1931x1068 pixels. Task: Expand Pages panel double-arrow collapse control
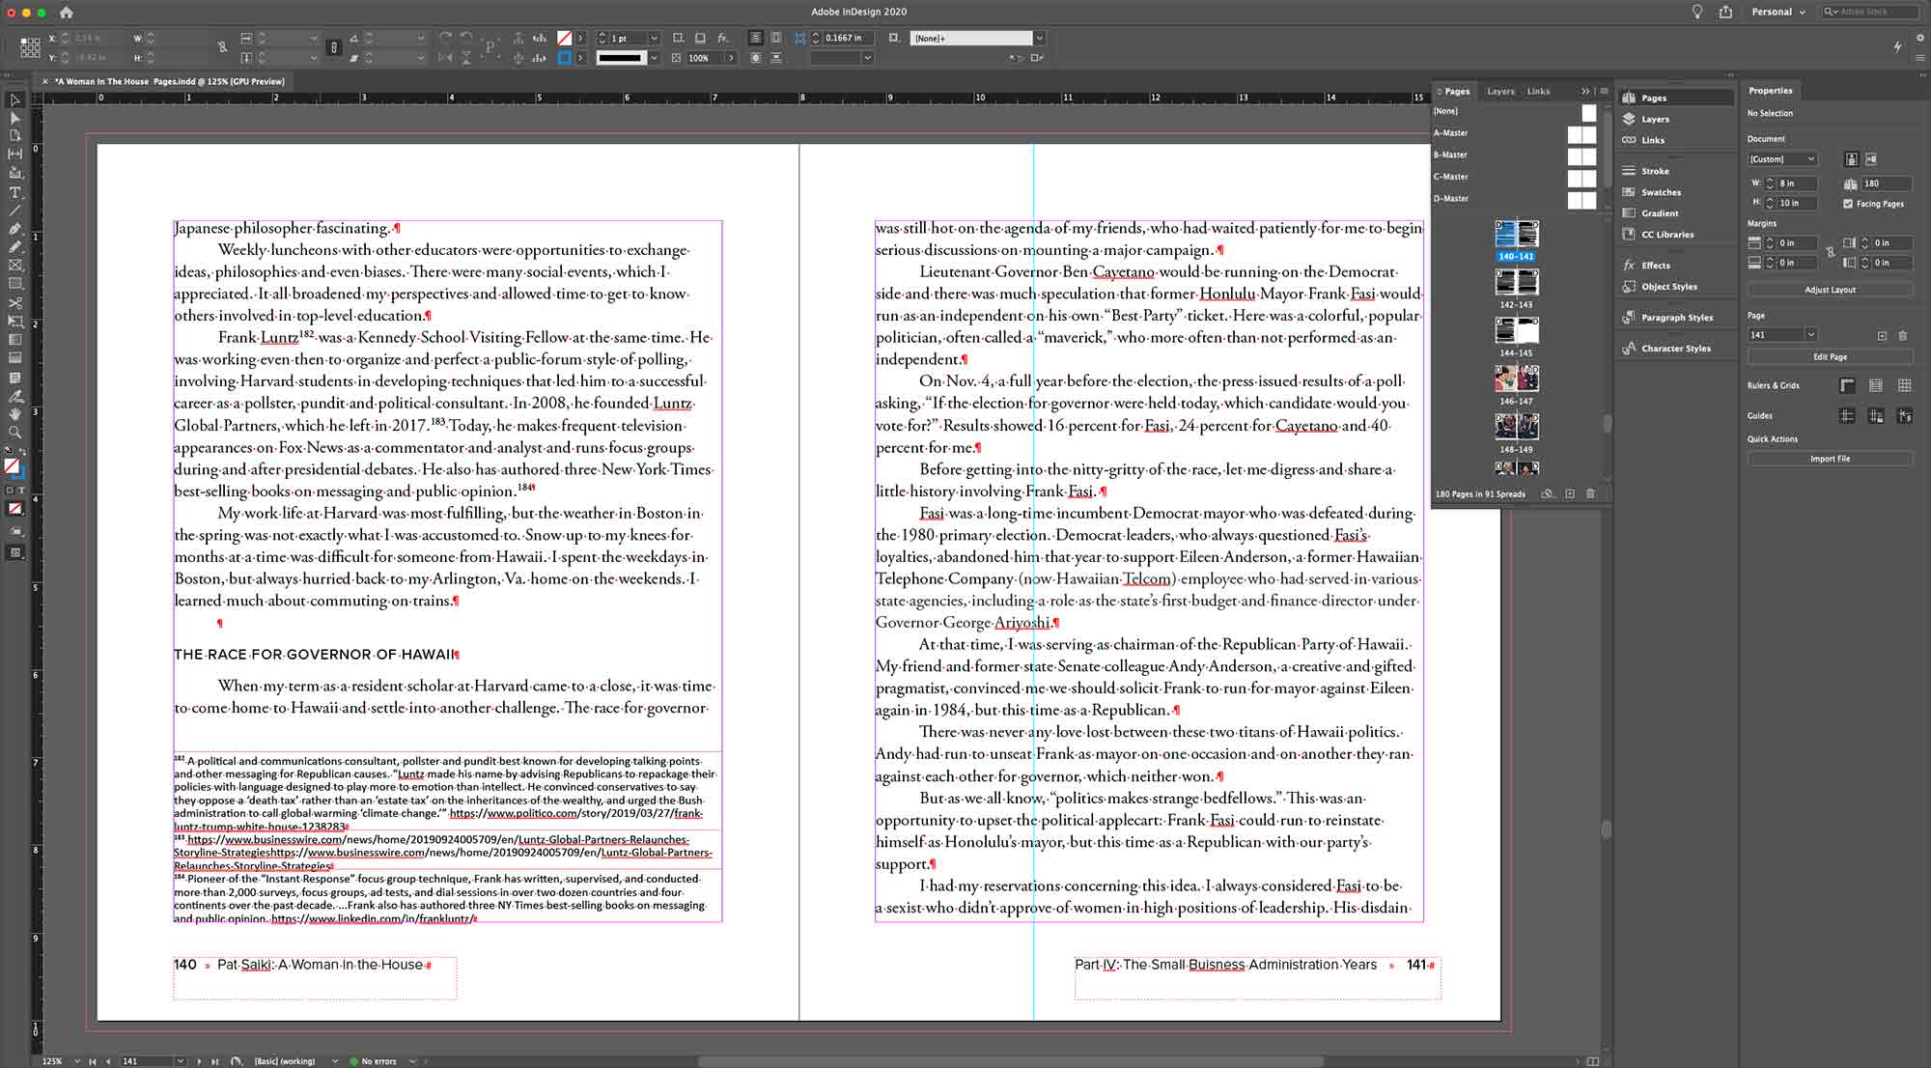1585,91
